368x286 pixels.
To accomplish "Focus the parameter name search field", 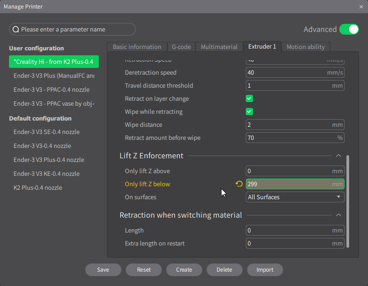I will 75,30.
